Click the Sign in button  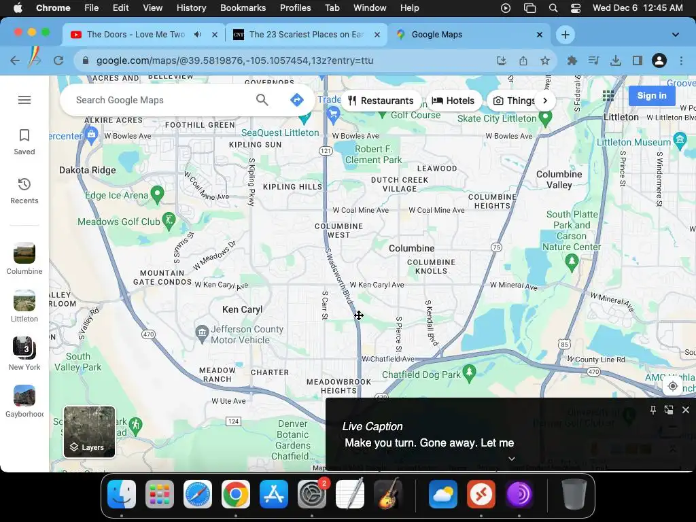coord(652,95)
